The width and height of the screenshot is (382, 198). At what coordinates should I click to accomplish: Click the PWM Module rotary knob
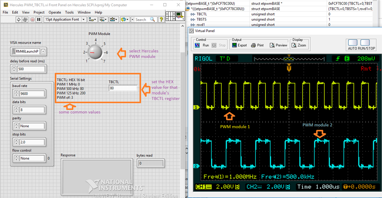click(94, 52)
